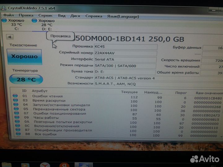Image resolution: width=223 pixels, height=167 pixels.
Task: Click status orb for attribute 01 Ошибки чтения
Action: [x=15, y=96]
